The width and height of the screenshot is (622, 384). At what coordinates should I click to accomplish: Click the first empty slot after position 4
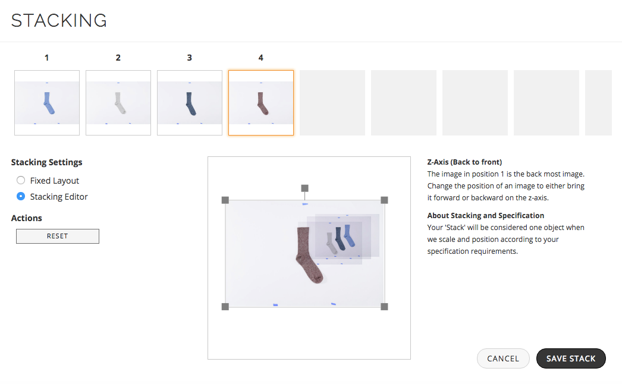332,103
